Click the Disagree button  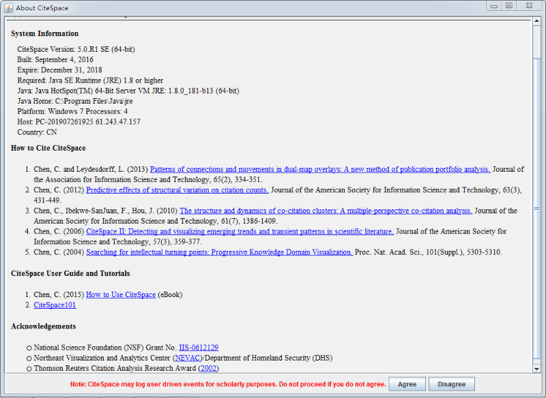pyautogui.click(x=452, y=384)
